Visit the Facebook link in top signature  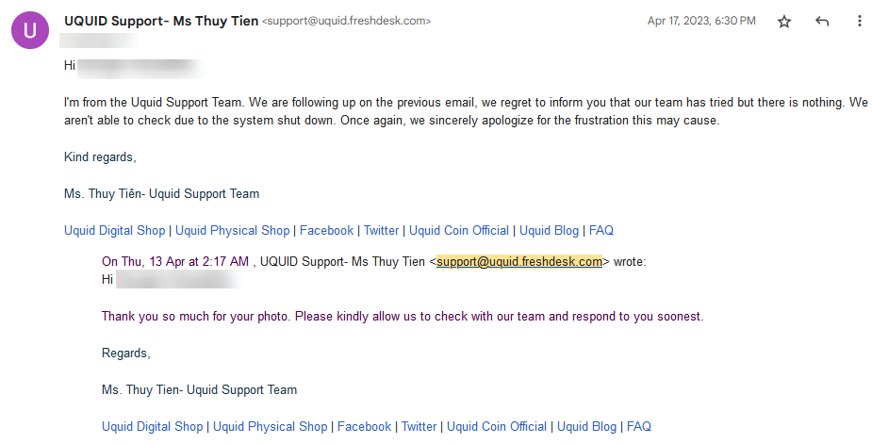(x=326, y=230)
